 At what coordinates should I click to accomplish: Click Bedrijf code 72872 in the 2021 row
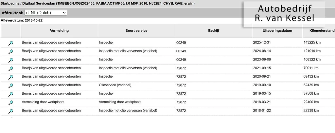pos(181,68)
